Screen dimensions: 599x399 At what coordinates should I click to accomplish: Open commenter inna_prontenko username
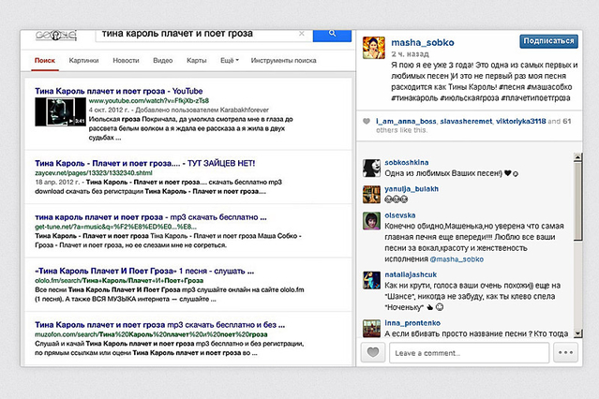[x=412, y=322]
